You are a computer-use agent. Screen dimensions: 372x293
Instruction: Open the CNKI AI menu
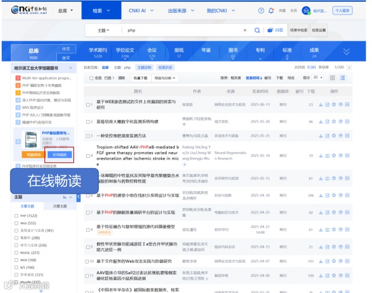(141, 10)
